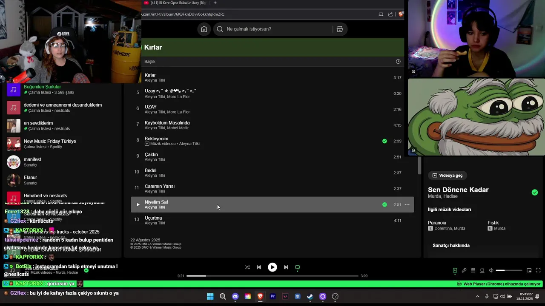Open artist link 'Mabel Matiz'
The height and width of the screenshot is (306, 545).
(x=178, y=128)
